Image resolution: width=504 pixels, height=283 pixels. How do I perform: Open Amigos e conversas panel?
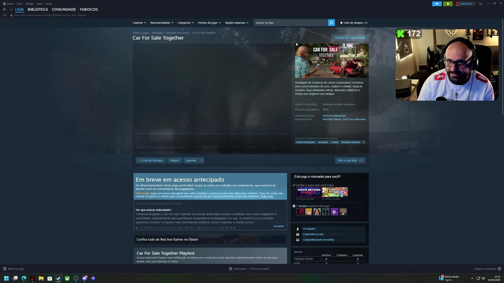click(x=487, y=269)
